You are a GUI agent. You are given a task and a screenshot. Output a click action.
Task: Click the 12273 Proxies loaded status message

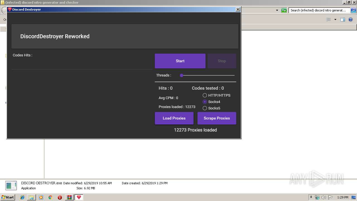[196, 130]
